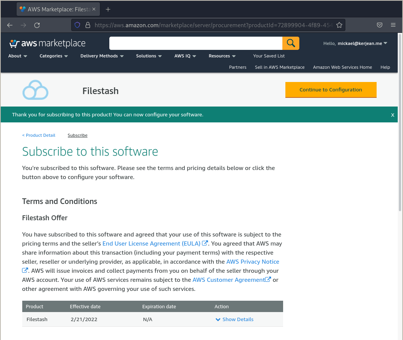Open the Firefox hamburger menu
The width and height of the screenshot is (403, 340).
pyautogui.click(x=393, y=25)
